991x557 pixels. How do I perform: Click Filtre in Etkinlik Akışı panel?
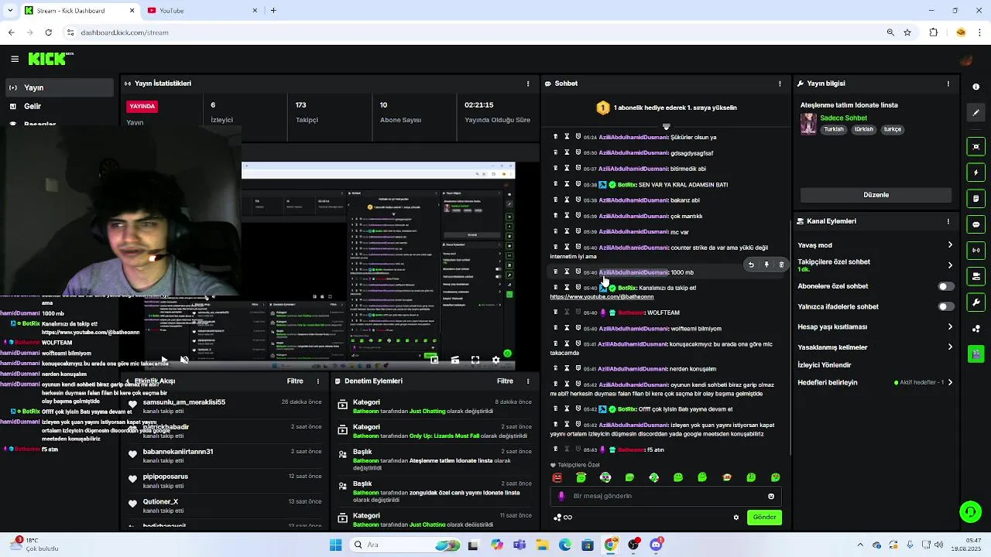[x=295, y=381]
